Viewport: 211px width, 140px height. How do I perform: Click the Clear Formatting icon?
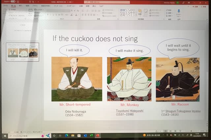pyautogui.click(x=78, y=11)
